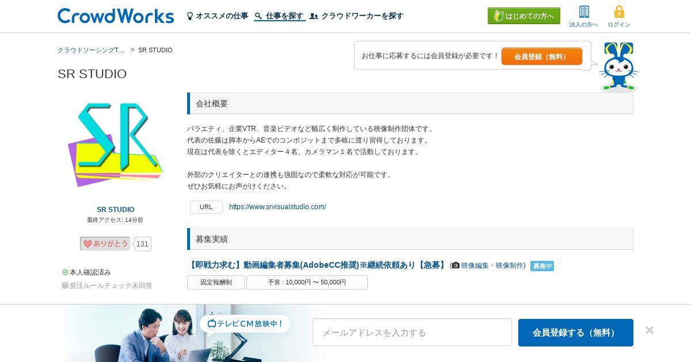The width and height of the screenshot is (691, 362).
Task: Click the 募集実績 section header
Action: 410,239
